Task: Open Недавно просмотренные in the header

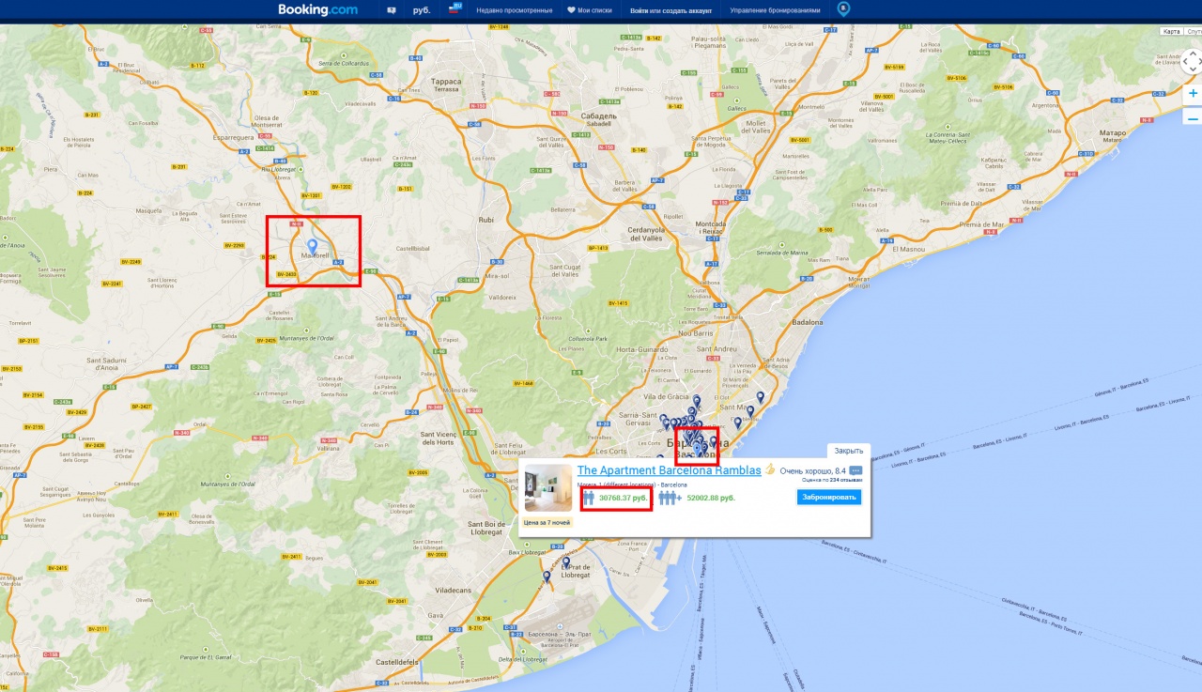Action: coord(515,10)
